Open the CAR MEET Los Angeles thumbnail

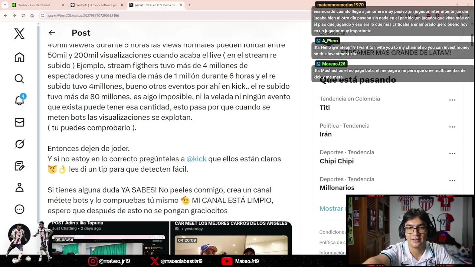(x=231, y=238)
